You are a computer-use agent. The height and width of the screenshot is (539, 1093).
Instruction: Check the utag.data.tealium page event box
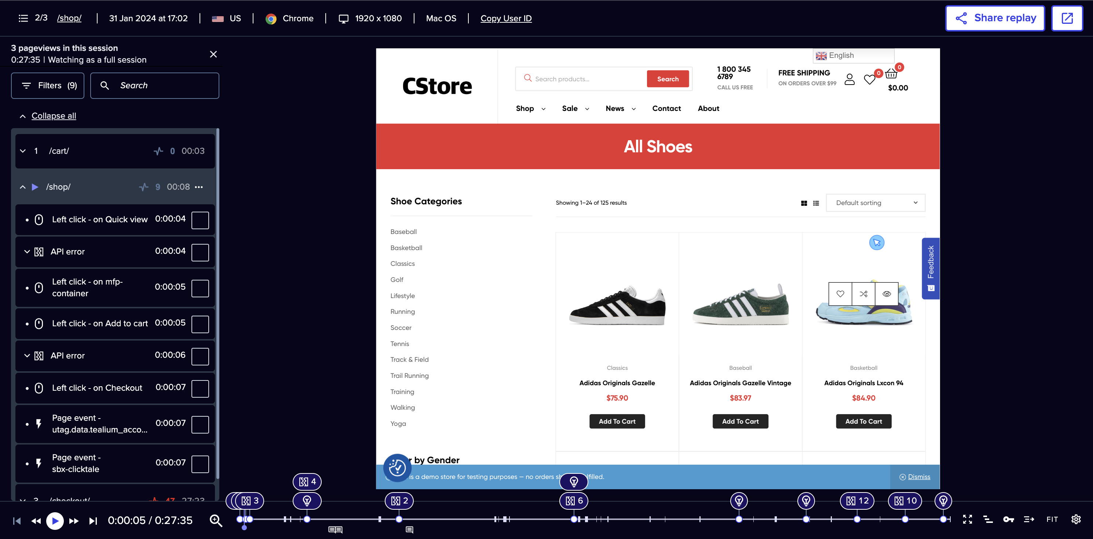(x=200, y=424)
